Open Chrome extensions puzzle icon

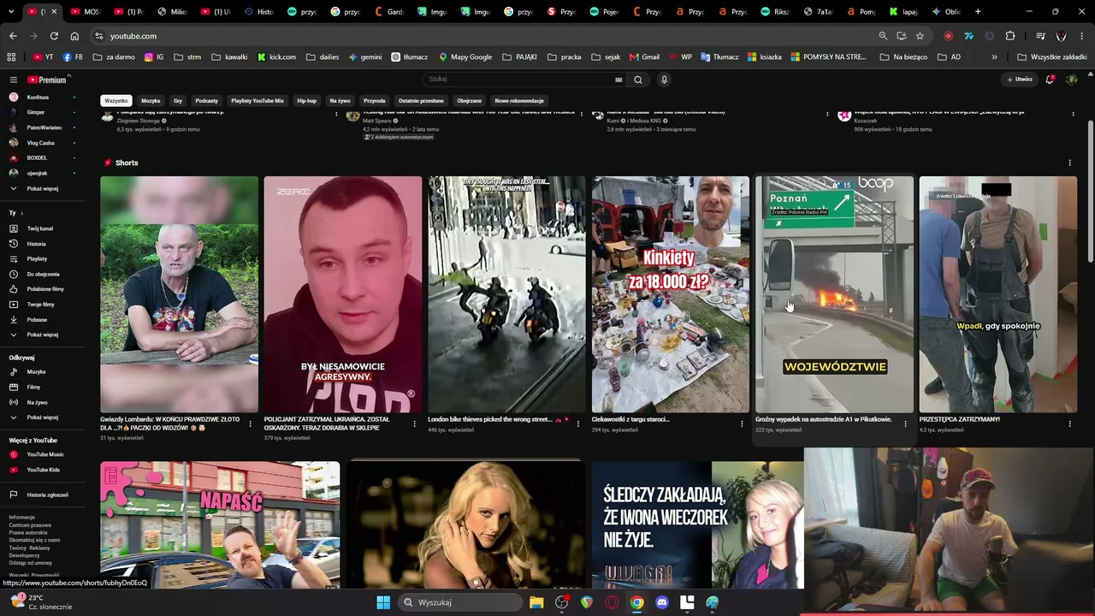[1010, 36]
